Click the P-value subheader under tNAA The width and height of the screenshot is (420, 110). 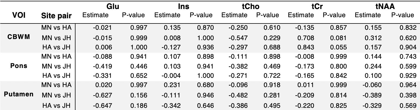coord(402,15)
